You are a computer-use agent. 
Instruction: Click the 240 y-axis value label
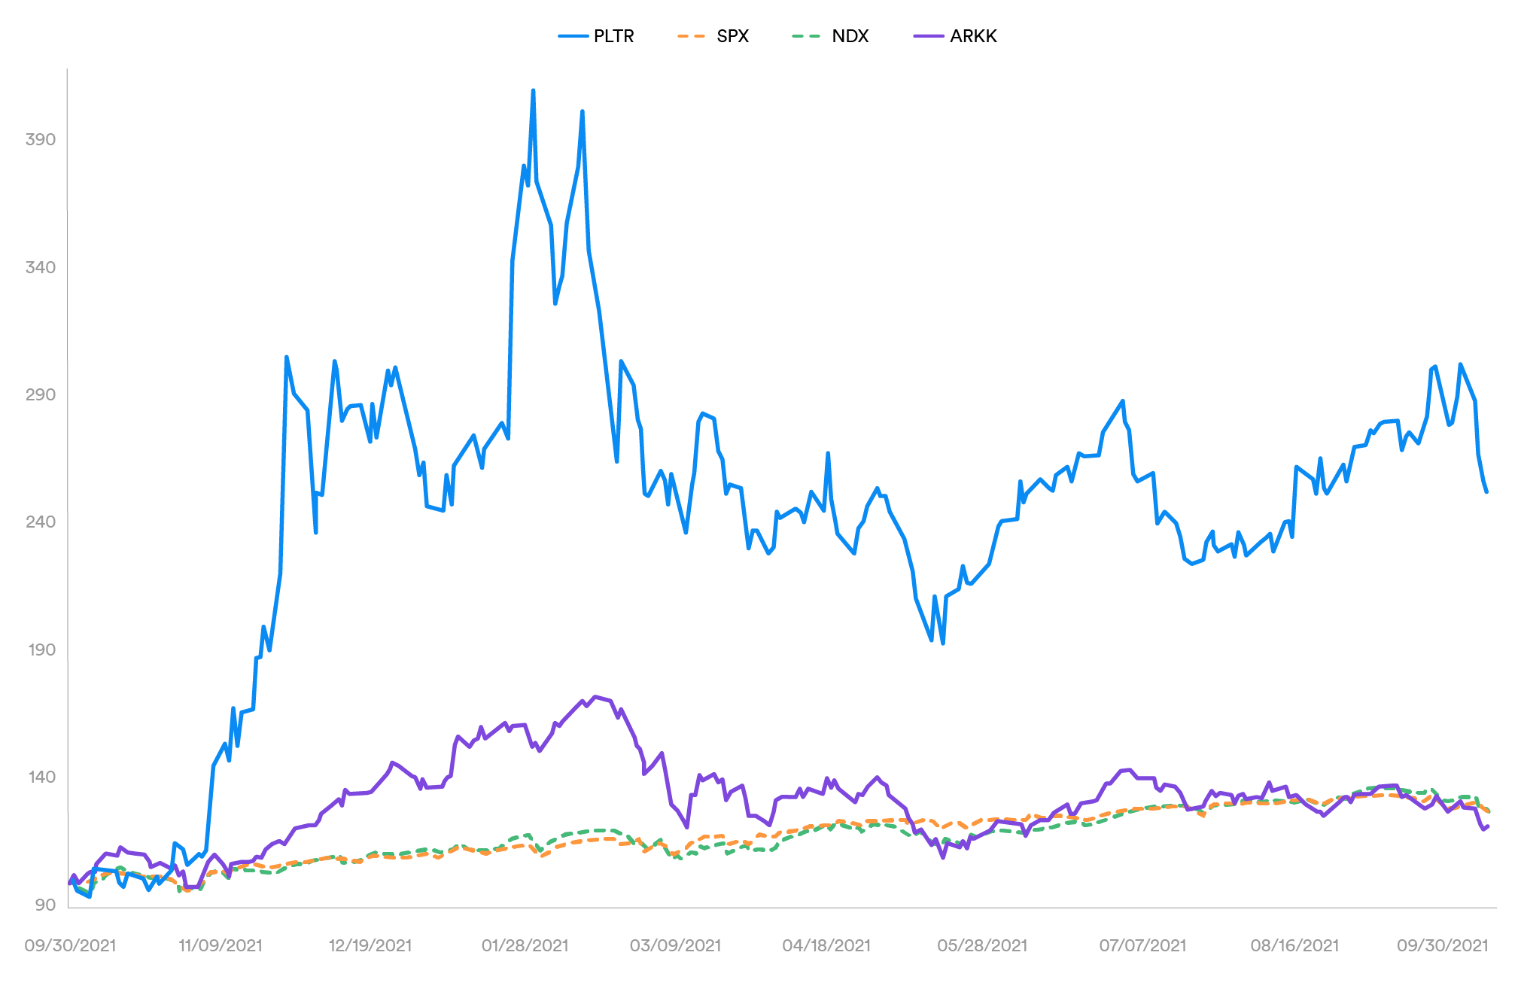point(41,522)
